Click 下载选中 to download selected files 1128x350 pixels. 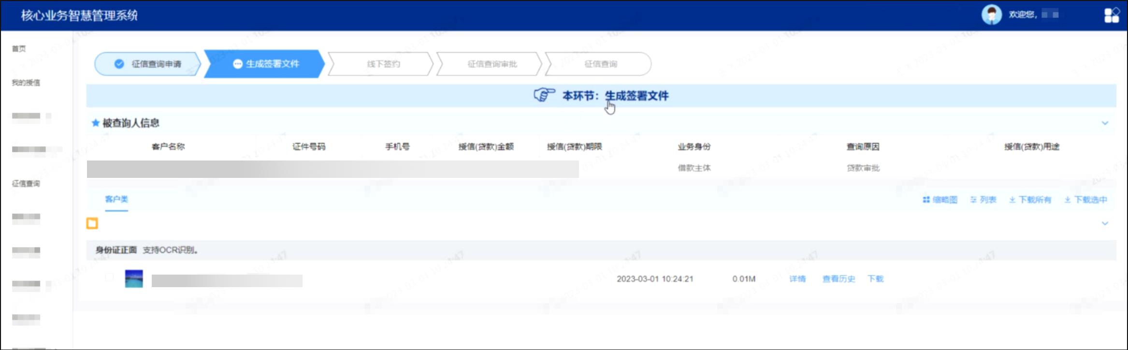[x=1085, y=200]
